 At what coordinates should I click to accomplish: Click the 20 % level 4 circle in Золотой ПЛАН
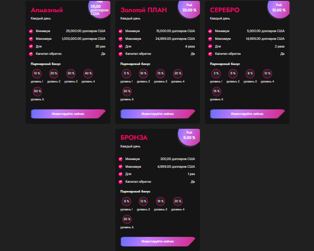click(178, 74)
